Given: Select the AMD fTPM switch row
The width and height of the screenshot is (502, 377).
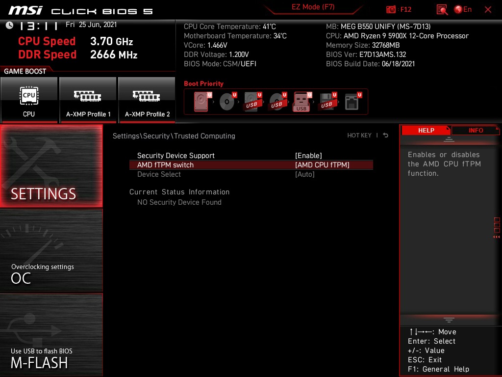Looking at the screenshot, I should tap(251, 165).
